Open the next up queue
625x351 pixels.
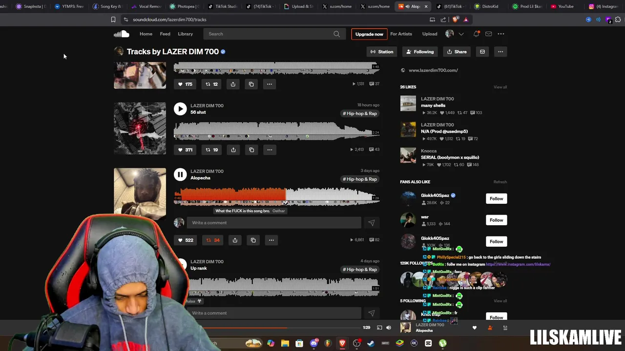click(x=505, y=328)
